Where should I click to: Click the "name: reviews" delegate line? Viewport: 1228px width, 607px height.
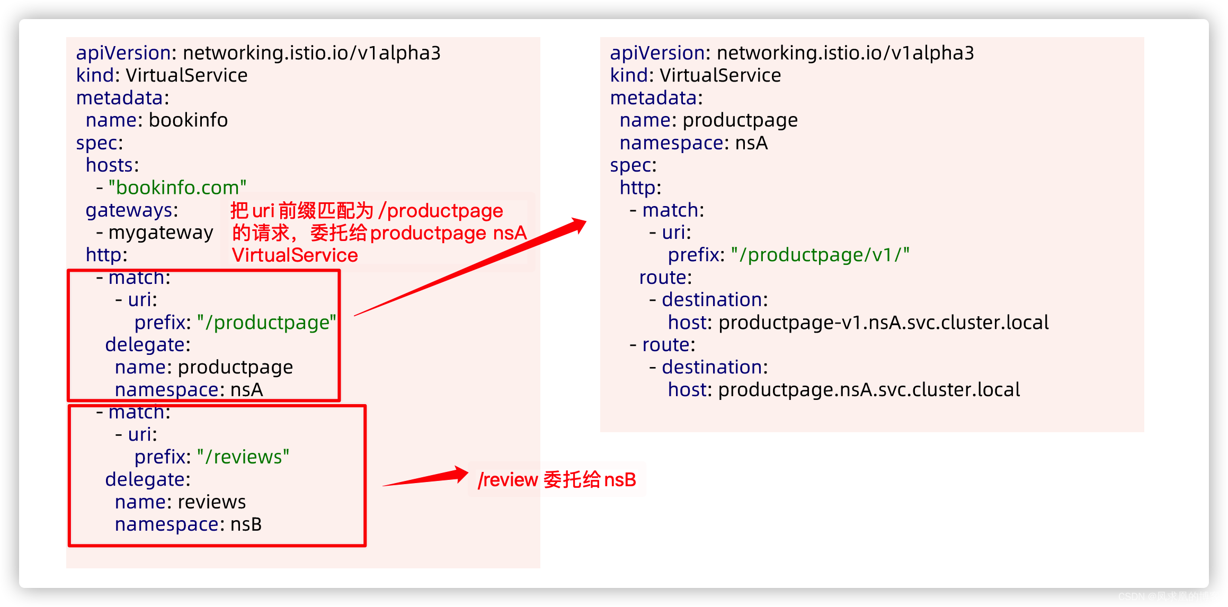181,502
